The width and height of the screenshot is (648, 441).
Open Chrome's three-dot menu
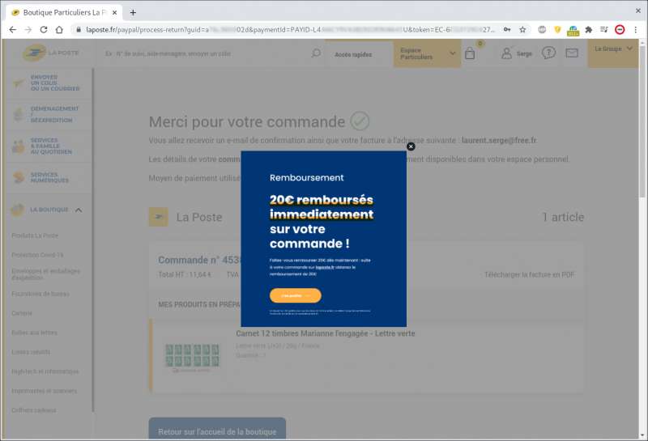(636, 30)
